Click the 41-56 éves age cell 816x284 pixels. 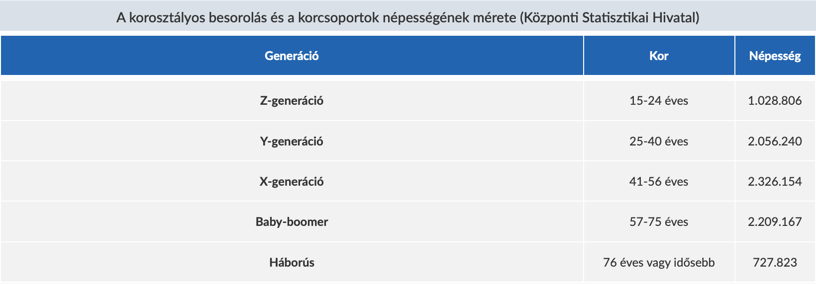click(x=659, y=182)
